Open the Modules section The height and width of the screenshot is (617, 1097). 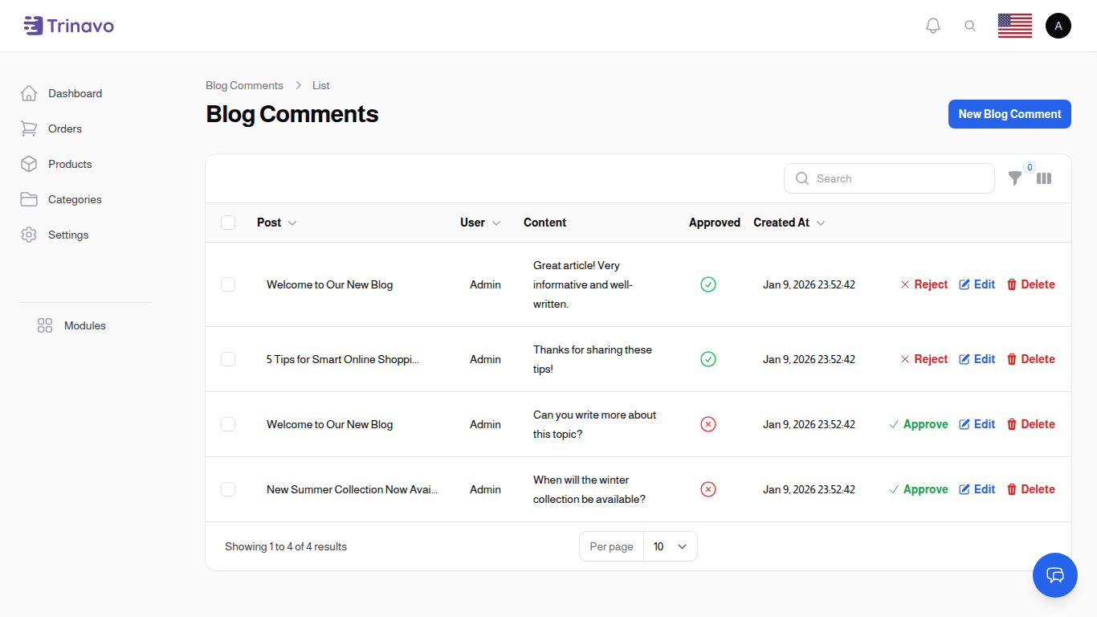click(84, 325)
